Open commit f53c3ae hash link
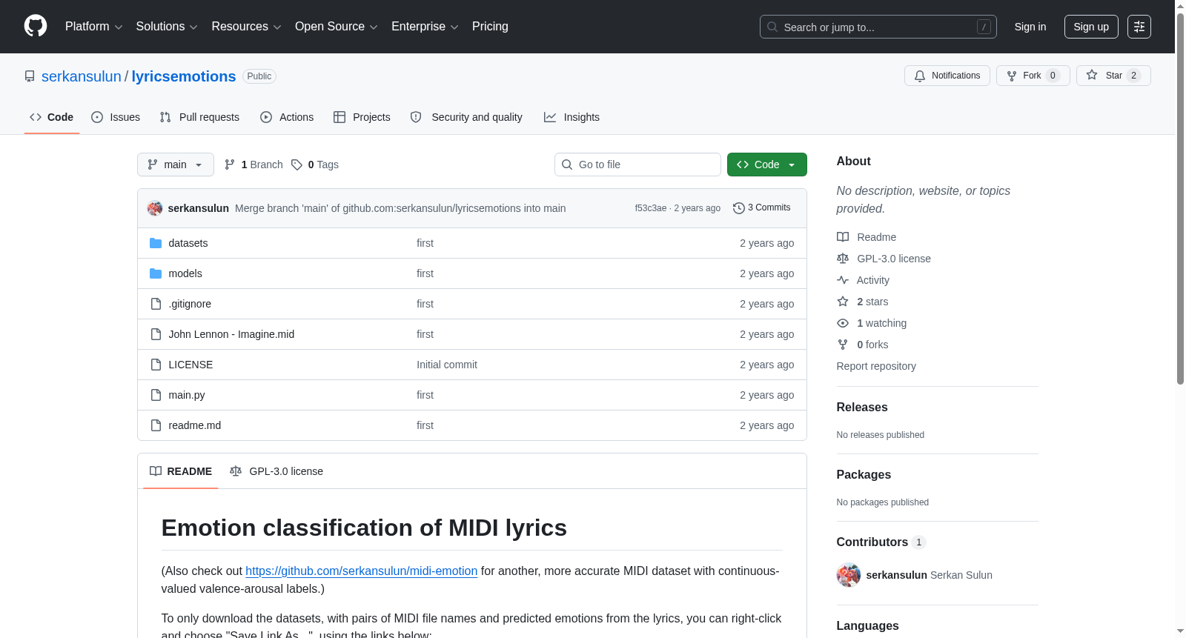This screenshot has width=1186, height=638. (x=650, y=208)
